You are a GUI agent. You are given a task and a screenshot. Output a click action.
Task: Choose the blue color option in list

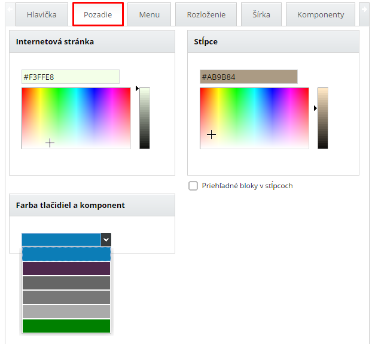pos(66,254)
